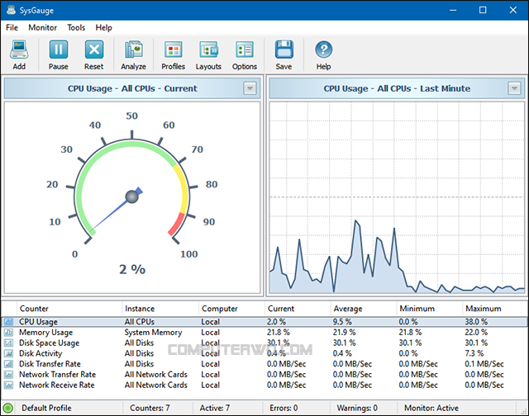Click the green status indicator in status bar
Screen dimensions: 529x416
point(7,408)
